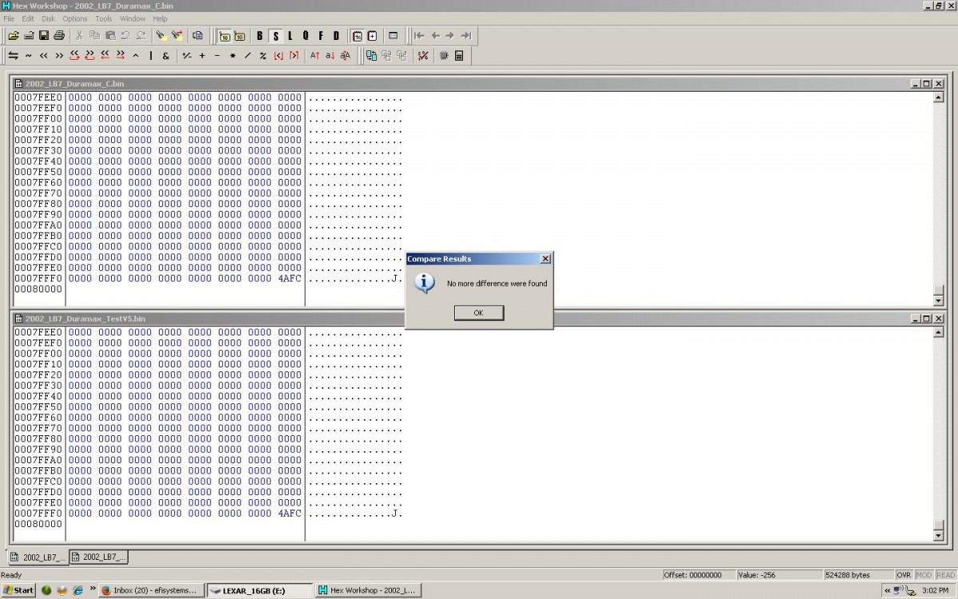Image resolution: width=958 pixels, height=599 pixels.
Task: Switch data view to Quad (Q)
Action: [x=305, y=35]
